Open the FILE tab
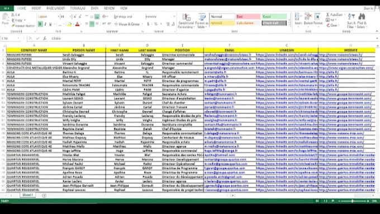This screenshot has width=380, height=214. 7,8
